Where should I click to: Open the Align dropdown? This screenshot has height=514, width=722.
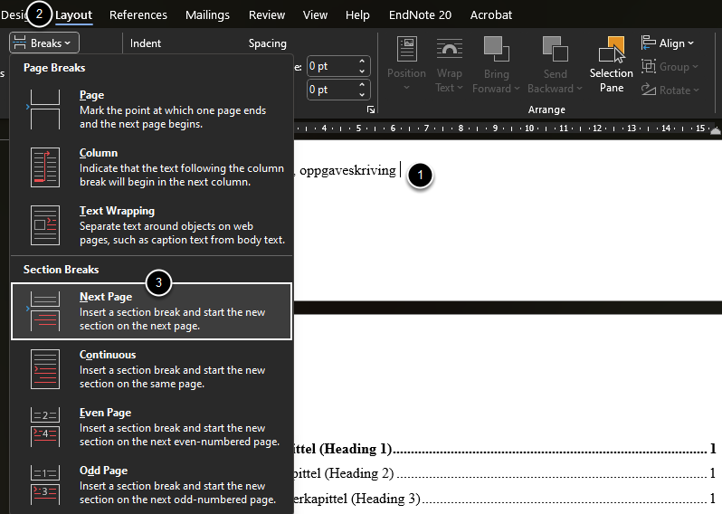[667, 43]
